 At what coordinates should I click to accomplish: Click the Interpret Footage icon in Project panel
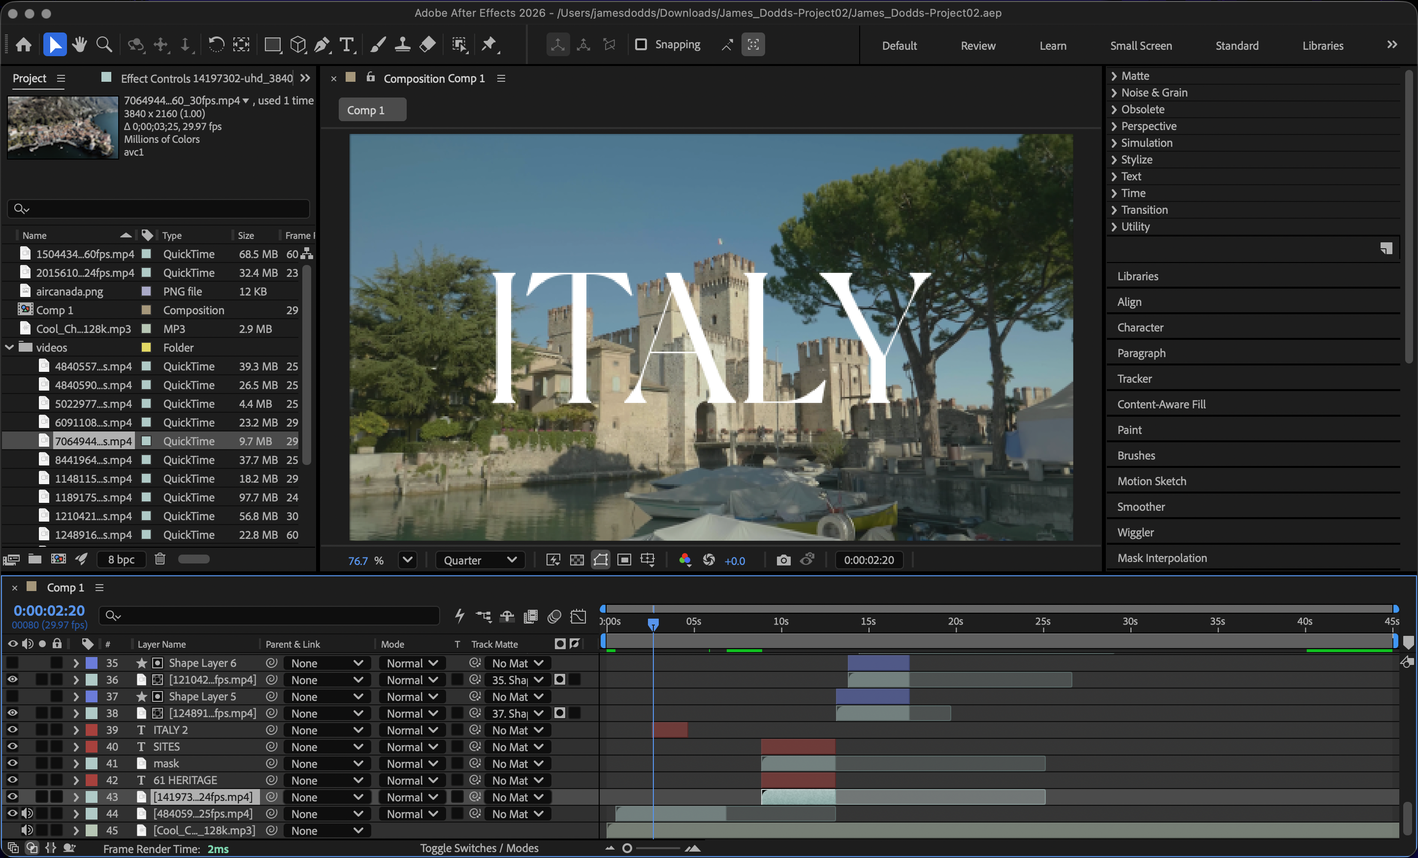click(11, 559)
